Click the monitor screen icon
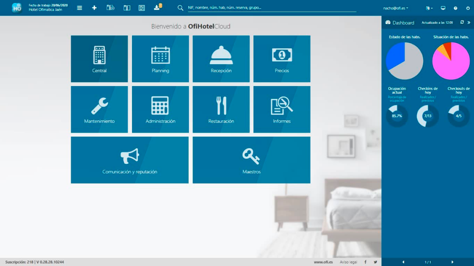 (443, 8)
